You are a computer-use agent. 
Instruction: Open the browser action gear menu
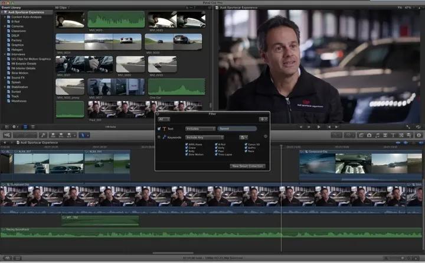pyautogui.click(x=15, y=126)
